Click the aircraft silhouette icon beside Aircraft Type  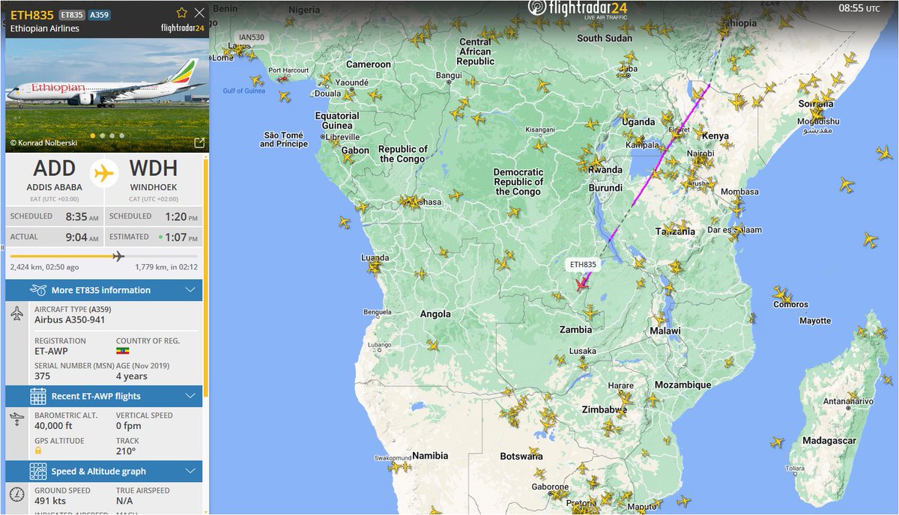coord(17,314)
